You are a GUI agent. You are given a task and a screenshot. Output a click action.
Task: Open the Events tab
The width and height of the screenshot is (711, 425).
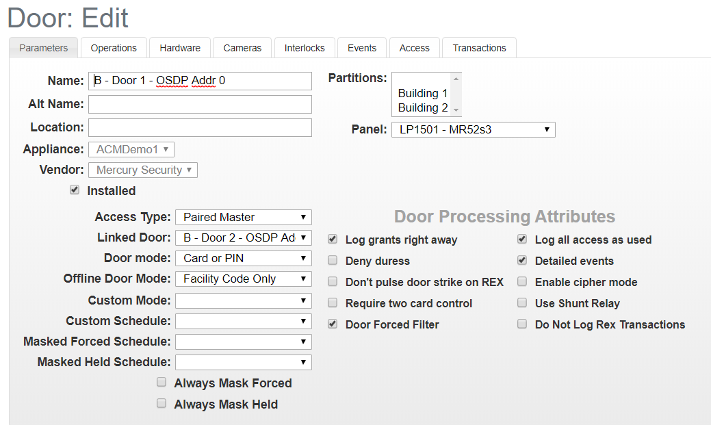pyautogui.click(x=361, y=47)
